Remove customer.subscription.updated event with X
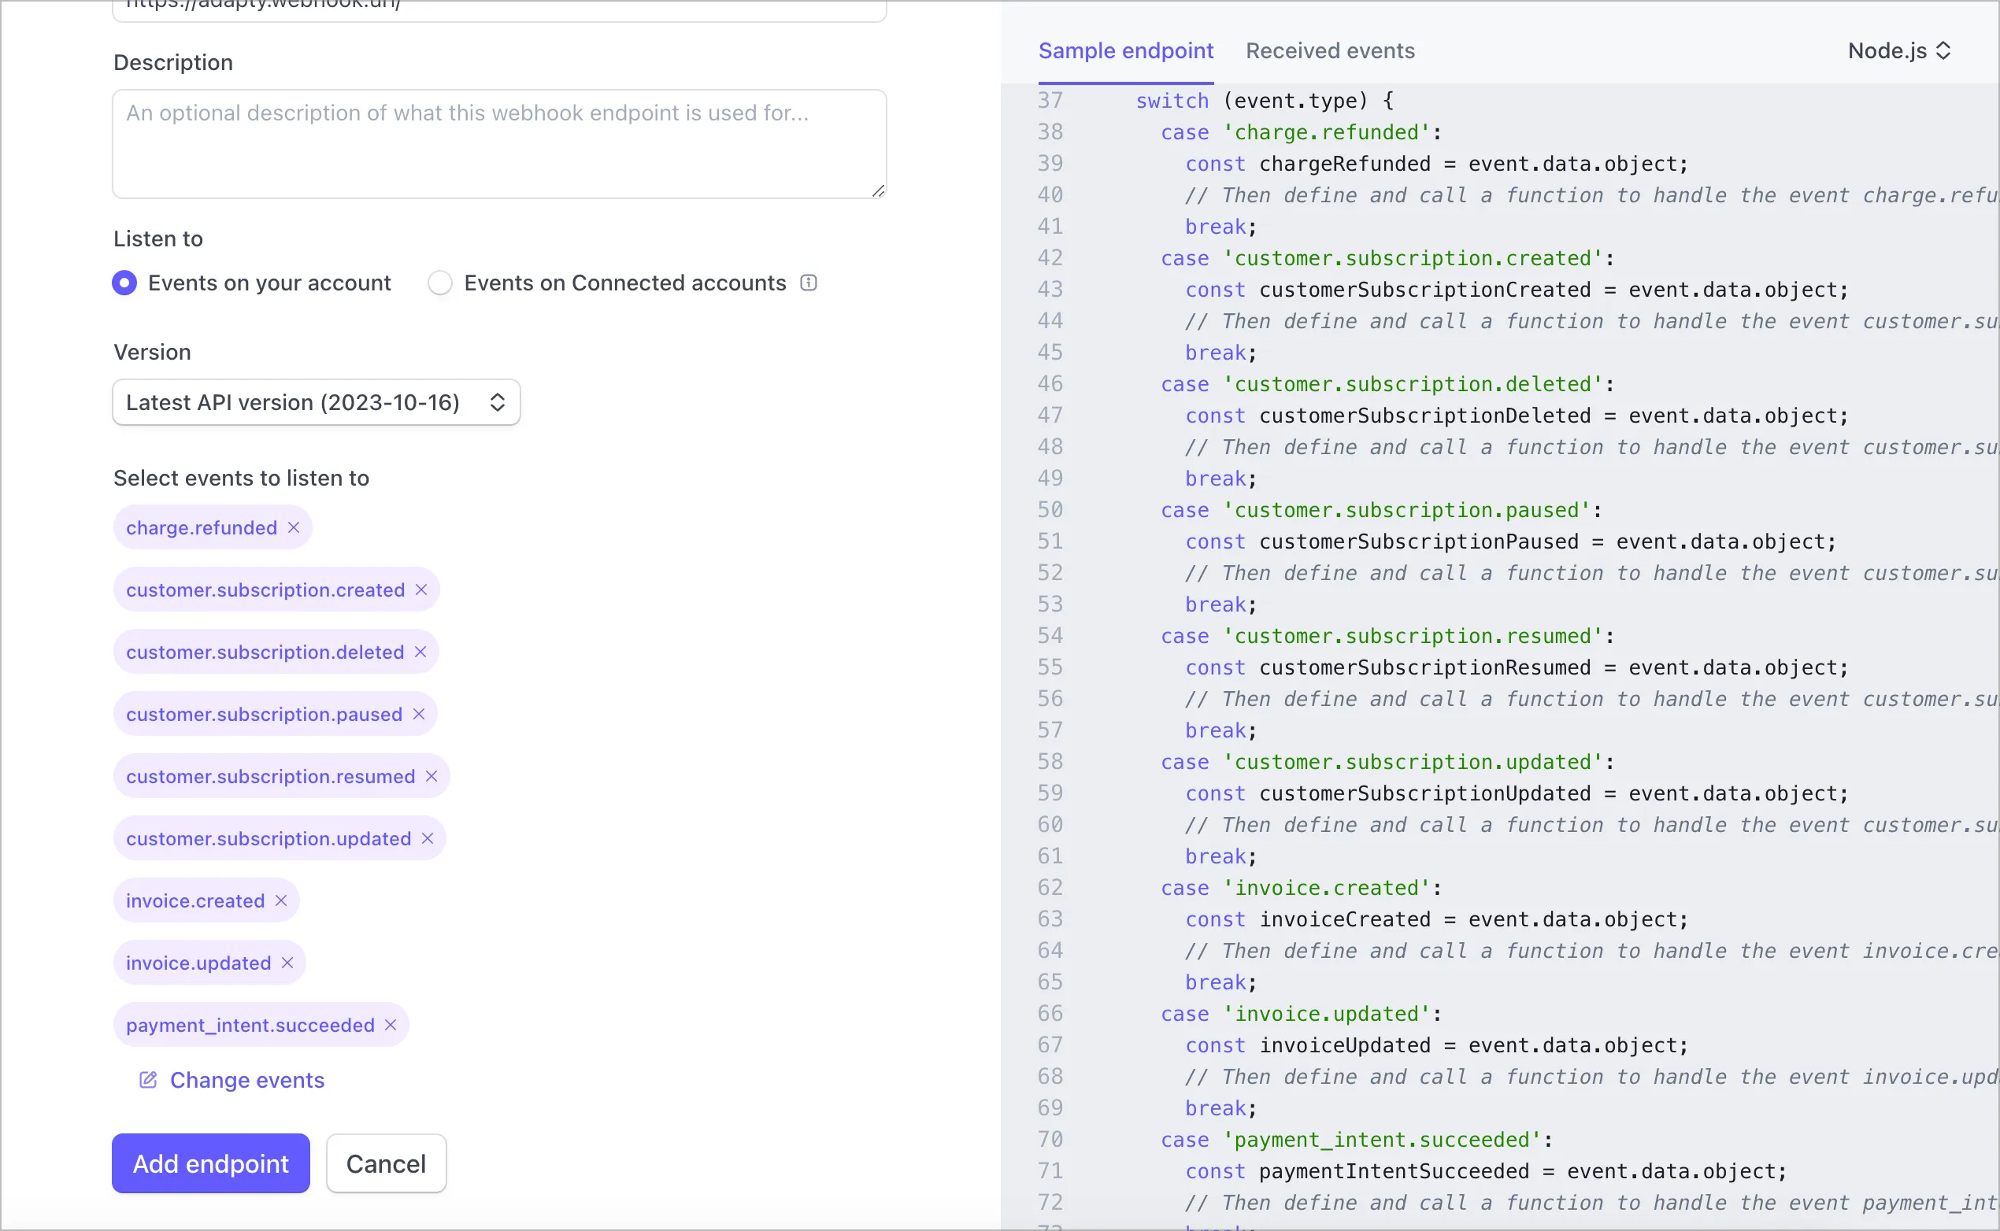 [x=428, y=838]
